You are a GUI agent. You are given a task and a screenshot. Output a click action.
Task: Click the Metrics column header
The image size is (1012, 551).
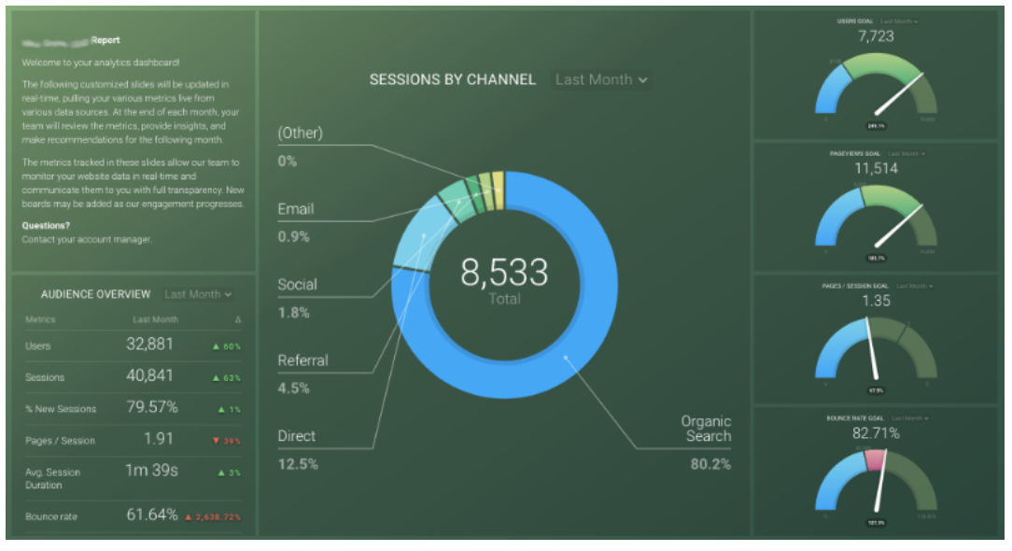click(x=40, y=319)
